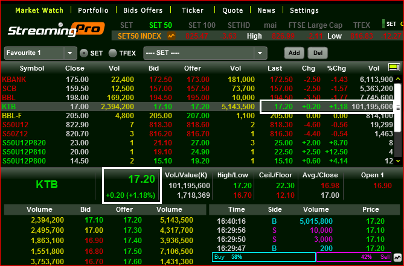Select the SET index tab

pyautogui.click(x=126, y=25)
